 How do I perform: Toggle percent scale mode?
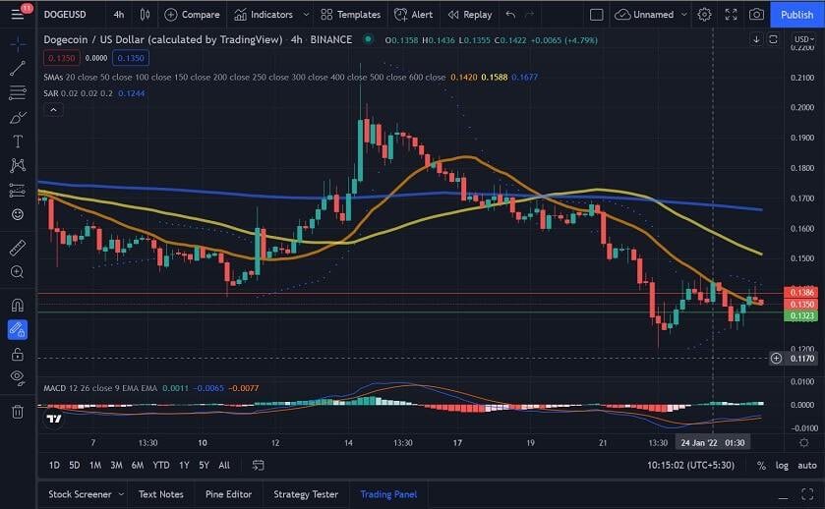[761, 466]
